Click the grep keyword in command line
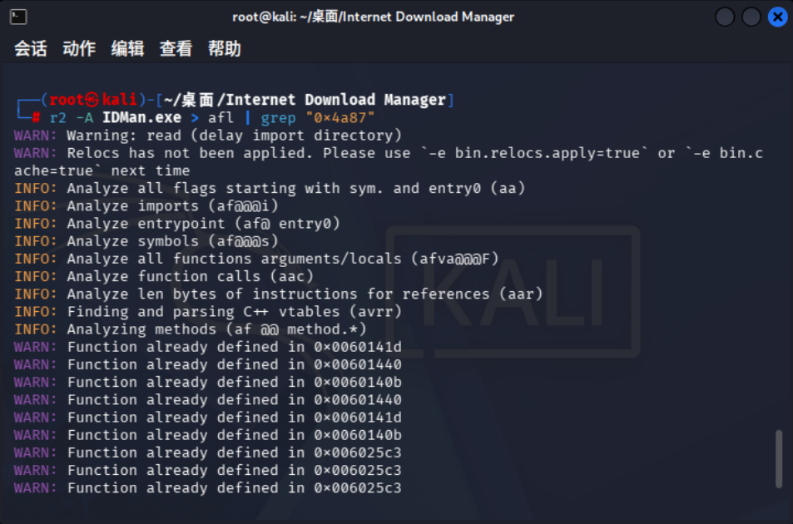793x524 pixels. click(x=278, y=118)
